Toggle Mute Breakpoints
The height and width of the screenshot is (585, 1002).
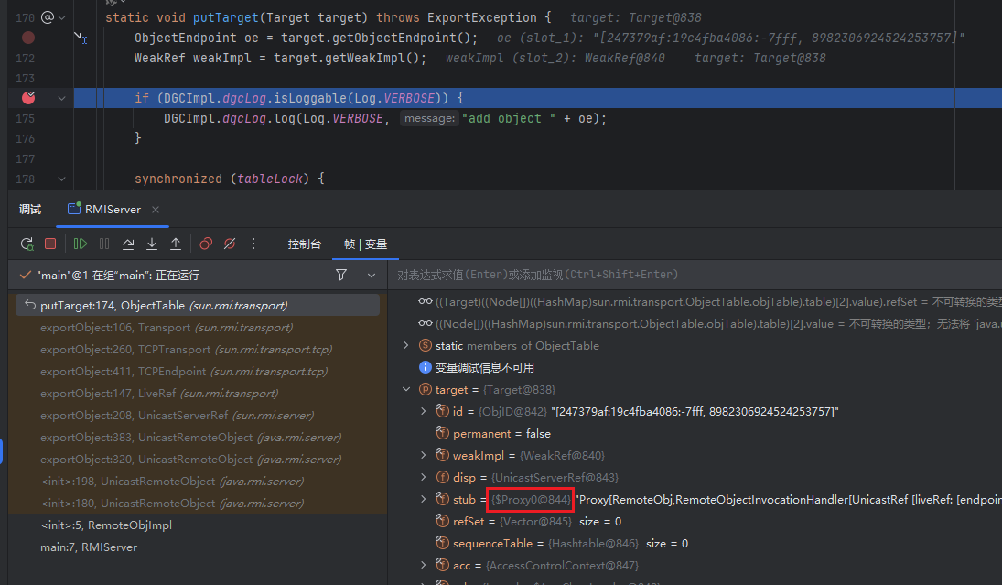tap(230, 244)
